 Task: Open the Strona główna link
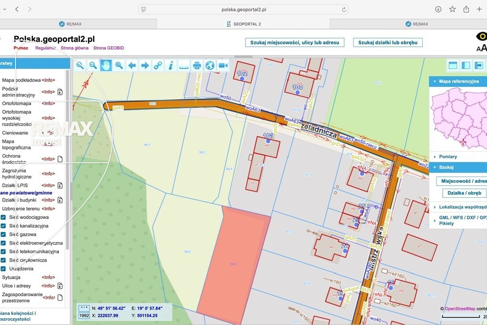[x=75, y=48]
